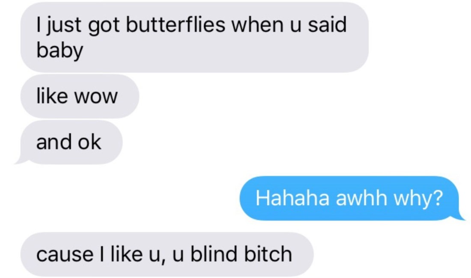This screenshot has width=471, height=278.
Task: Click the tail of the 'and ok' bubble
Action: click(x=22, y=161)
